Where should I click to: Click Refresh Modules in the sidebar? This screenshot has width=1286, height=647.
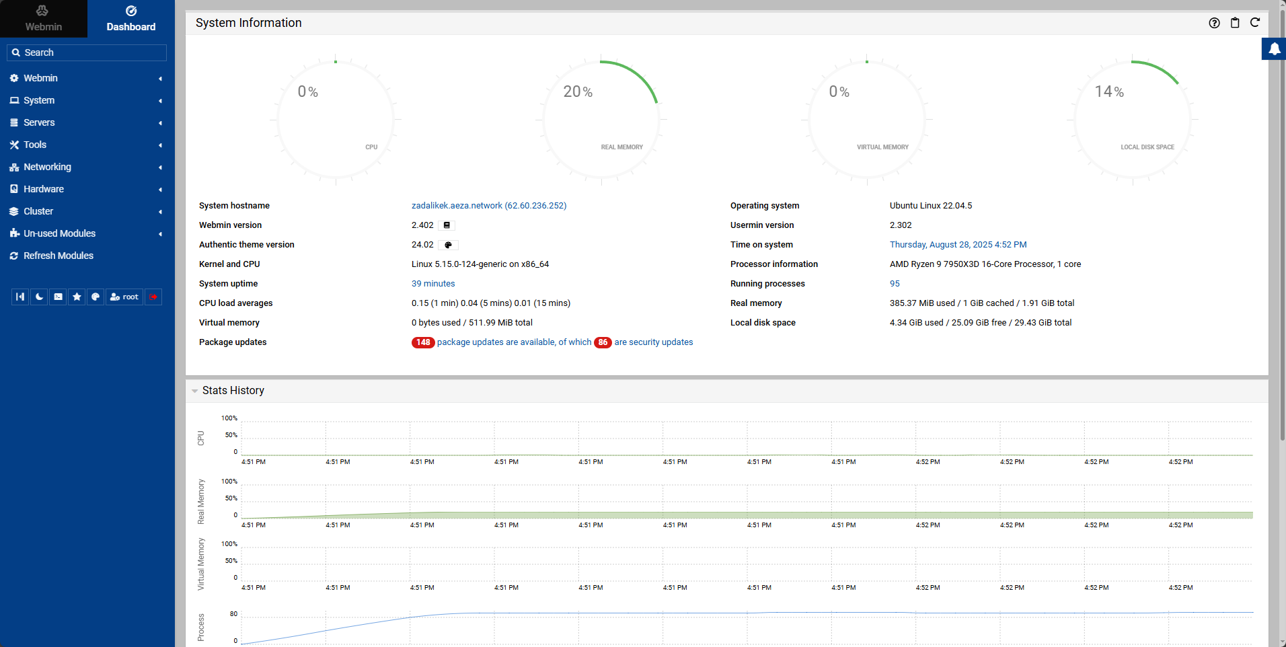(x=58, y=256)
